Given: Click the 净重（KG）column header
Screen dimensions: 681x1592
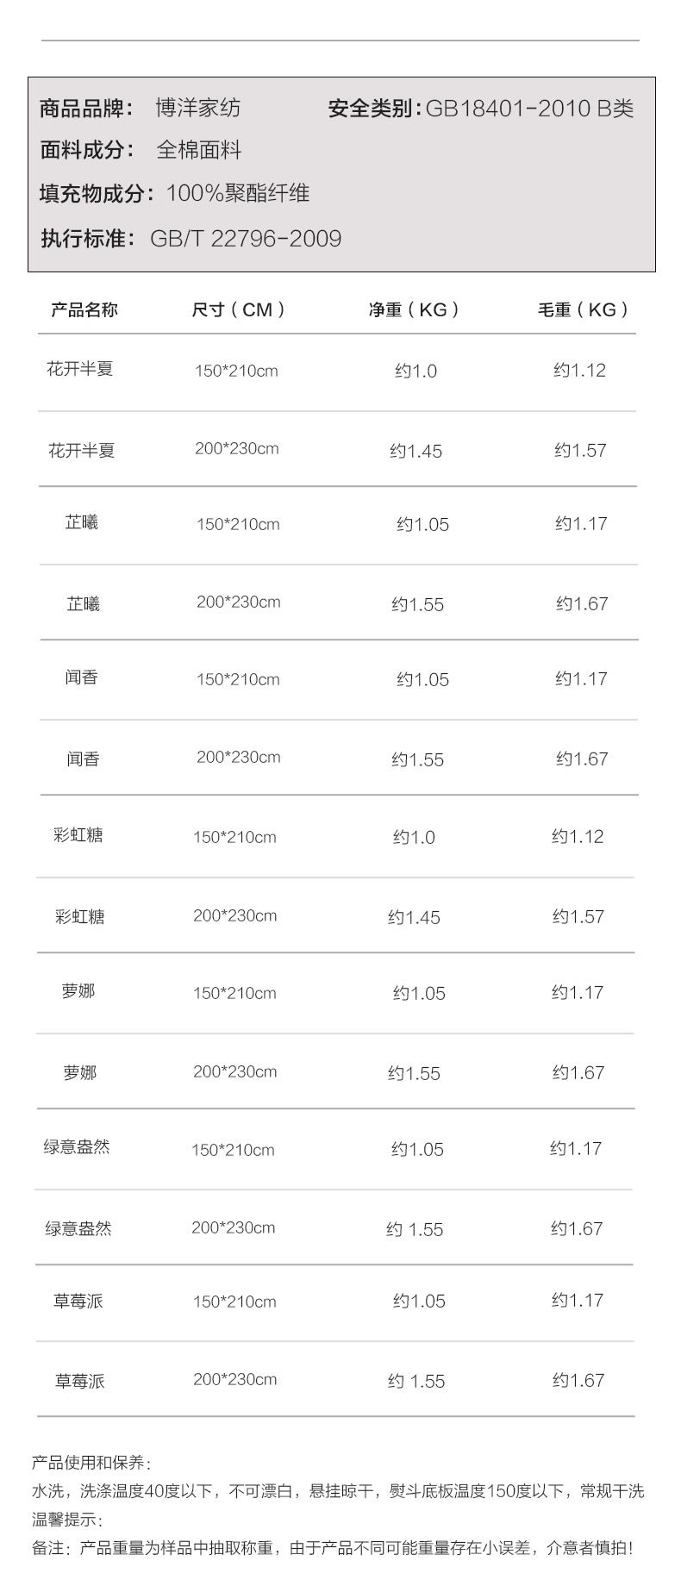Looking at the screenshot, I should pyautogui.click(x=415, y=309).
